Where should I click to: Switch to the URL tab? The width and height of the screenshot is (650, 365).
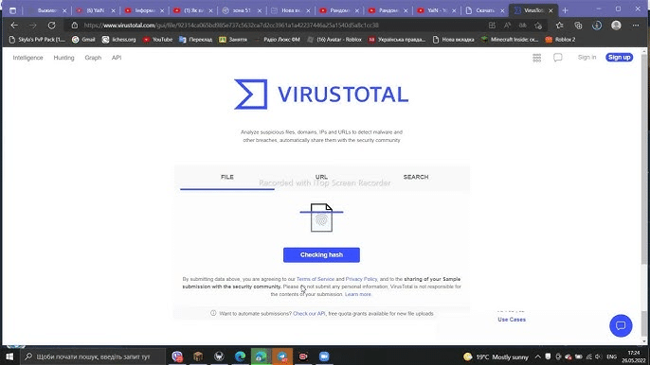tap(321, 177)
